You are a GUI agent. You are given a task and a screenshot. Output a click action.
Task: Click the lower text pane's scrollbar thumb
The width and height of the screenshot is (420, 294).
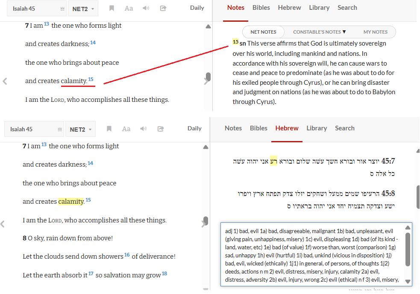tap(206, 221)
